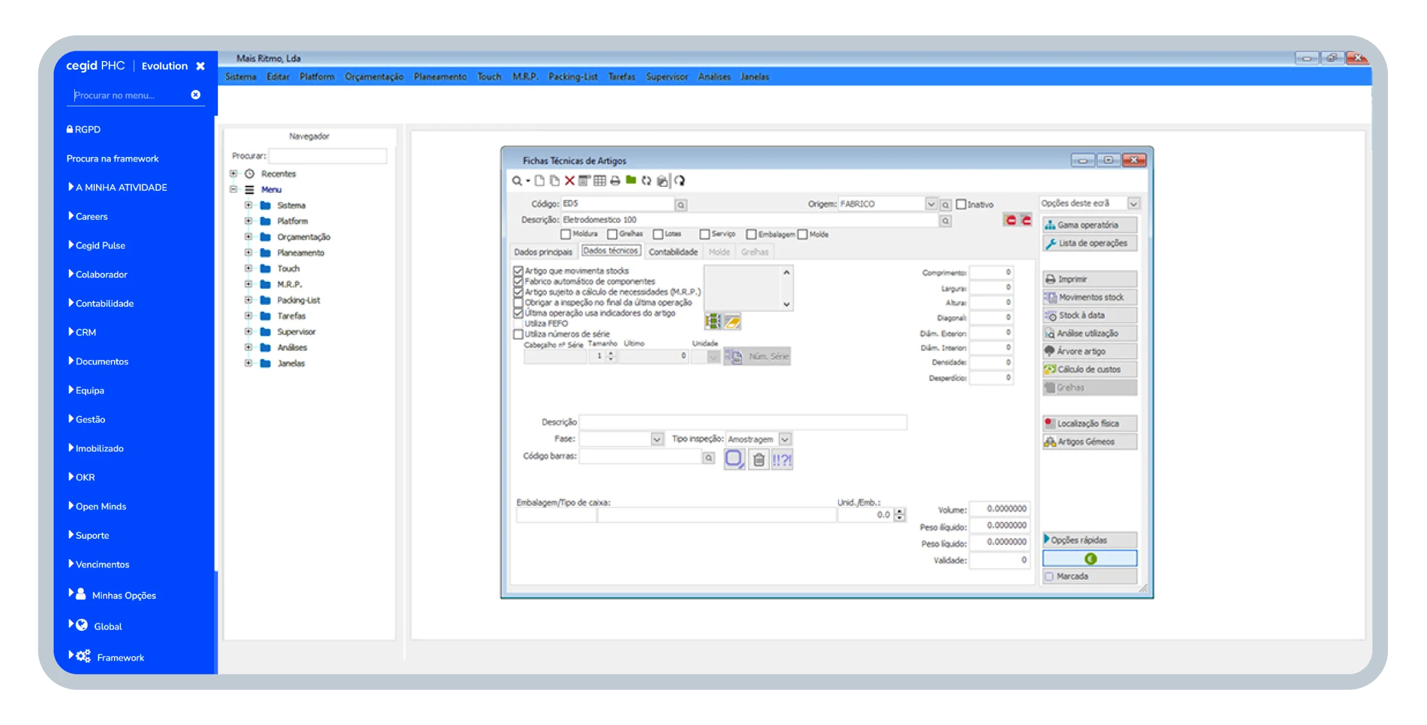Open the Origem FABRICO dropdown
This screenshot has height=725, width=1427.
[x=931, y=204]
